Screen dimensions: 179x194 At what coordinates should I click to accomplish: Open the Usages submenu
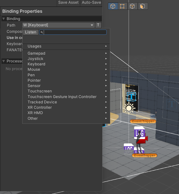click(66, 46)
